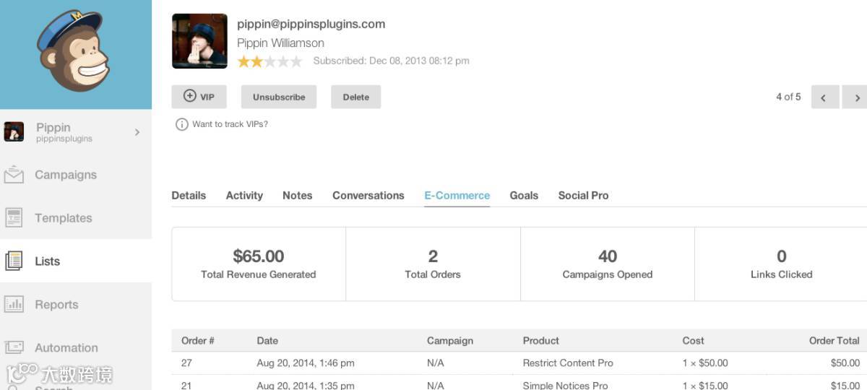867x390 pixels.
Task: Click the 40 Campaigns Opened stat
Action: click(608, 264)
